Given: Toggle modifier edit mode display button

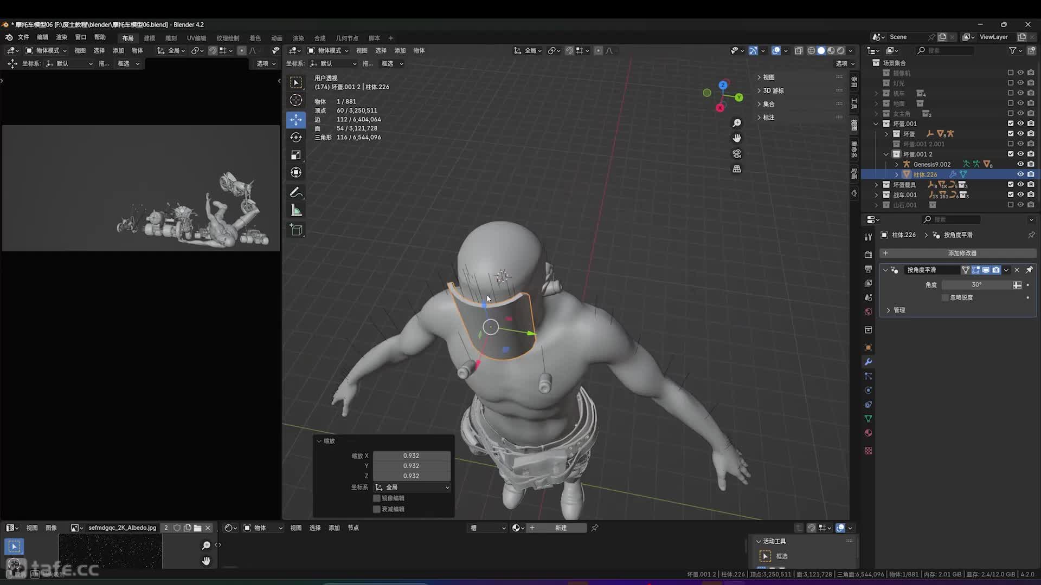Looking at the screenshot, I should tap(976, 270).
